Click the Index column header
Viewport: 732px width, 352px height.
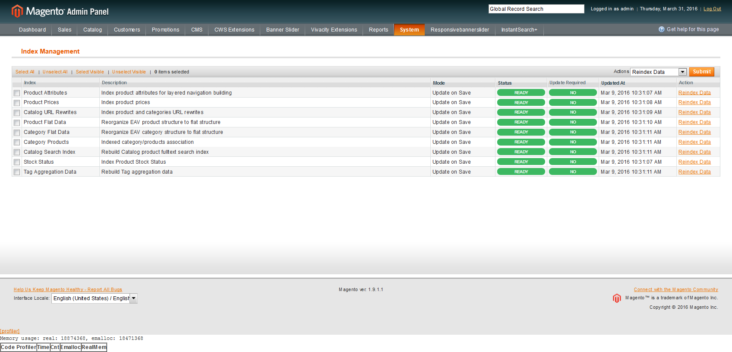click(30, 82)
